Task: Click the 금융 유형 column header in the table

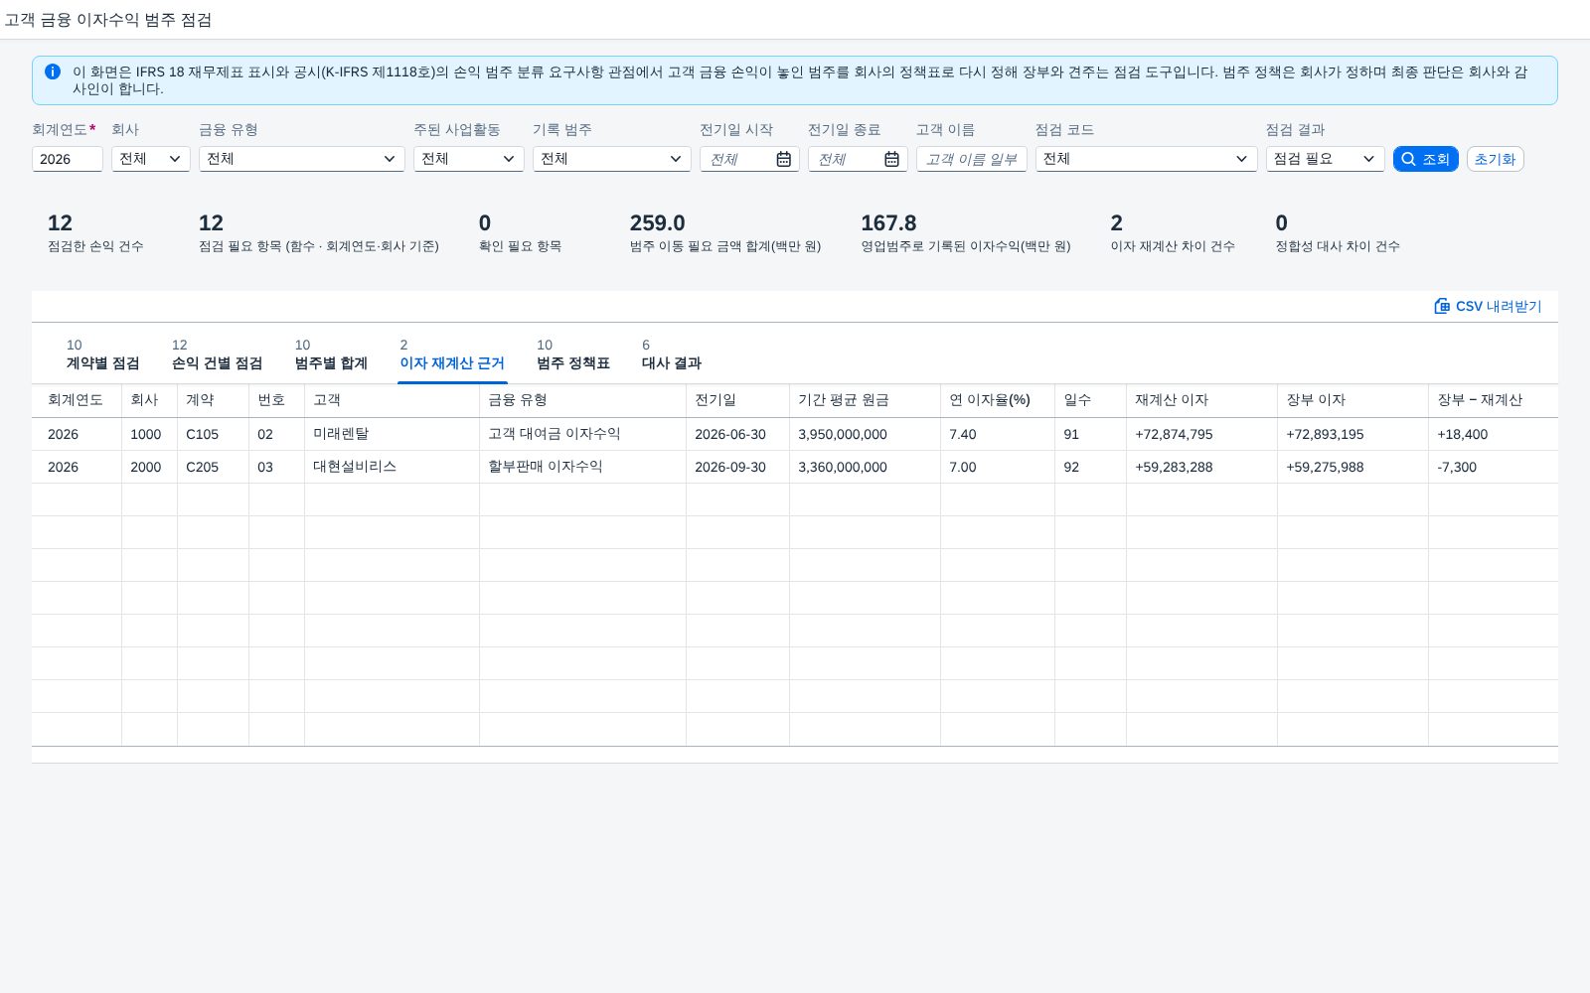Action: (583, 400)
